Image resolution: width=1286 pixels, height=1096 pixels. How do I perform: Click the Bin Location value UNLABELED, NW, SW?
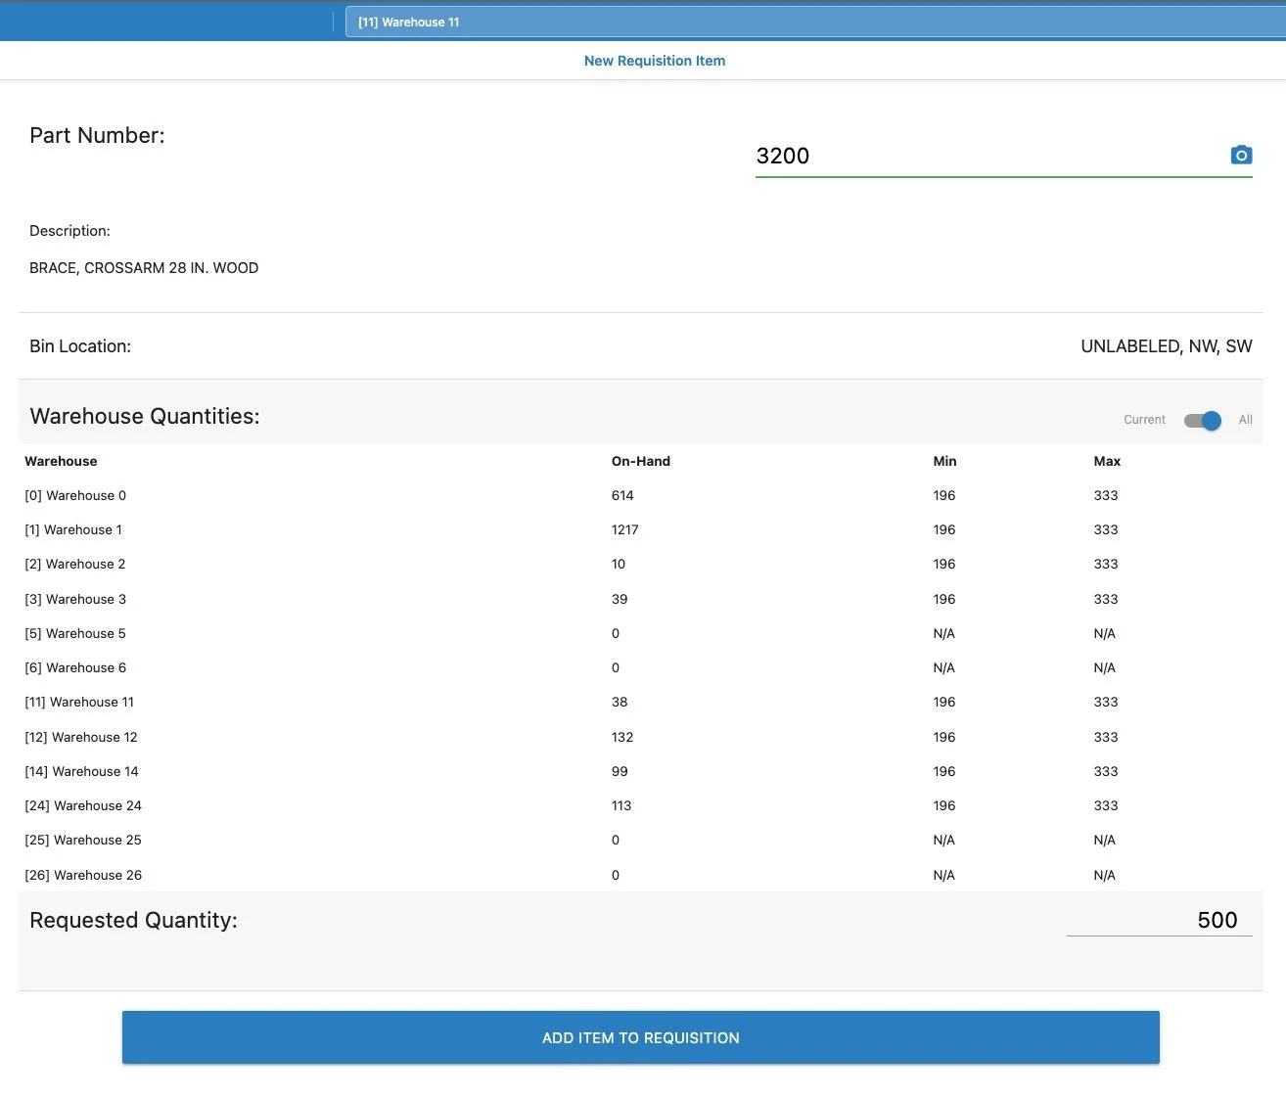pyautogui.click(x=1167, y=346)
